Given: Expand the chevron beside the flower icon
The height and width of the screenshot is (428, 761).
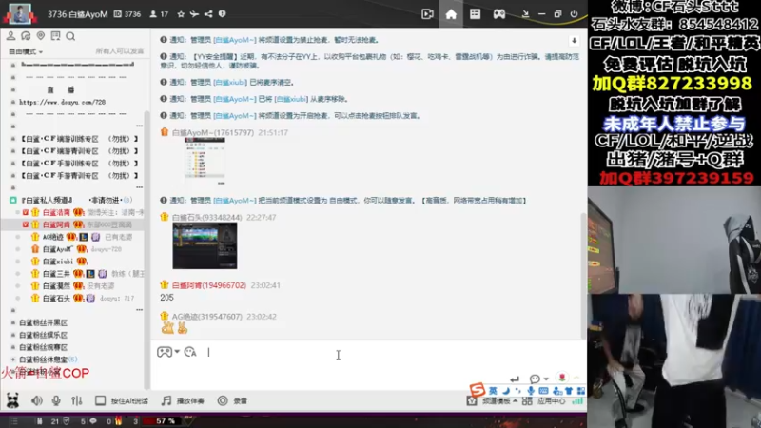Looking at the screenshot, I should (x=576, y=378).
